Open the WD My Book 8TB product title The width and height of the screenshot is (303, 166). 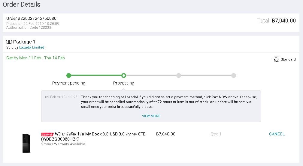[93, 137]
